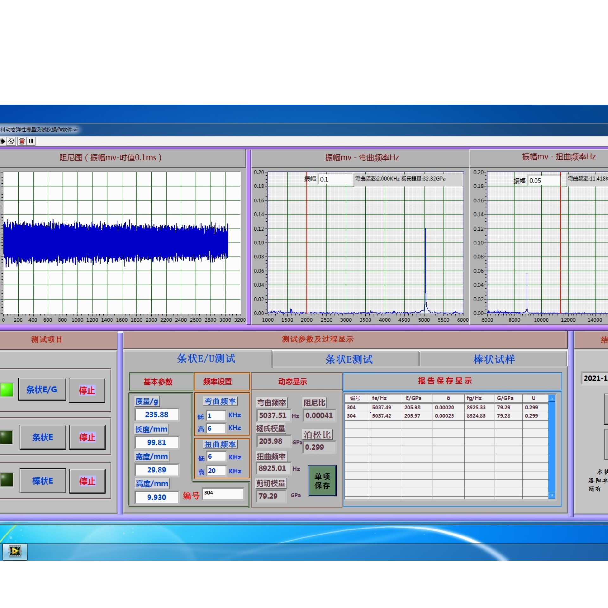The image size is (608, 608).
Task: Select table cell 79.28
Action: 509,415
